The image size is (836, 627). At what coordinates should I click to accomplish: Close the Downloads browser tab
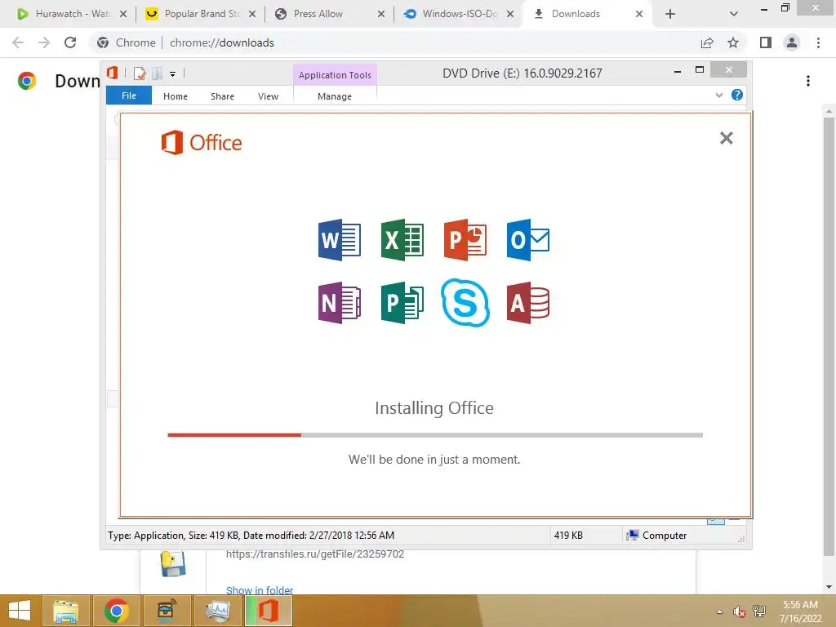pos(638,14)
